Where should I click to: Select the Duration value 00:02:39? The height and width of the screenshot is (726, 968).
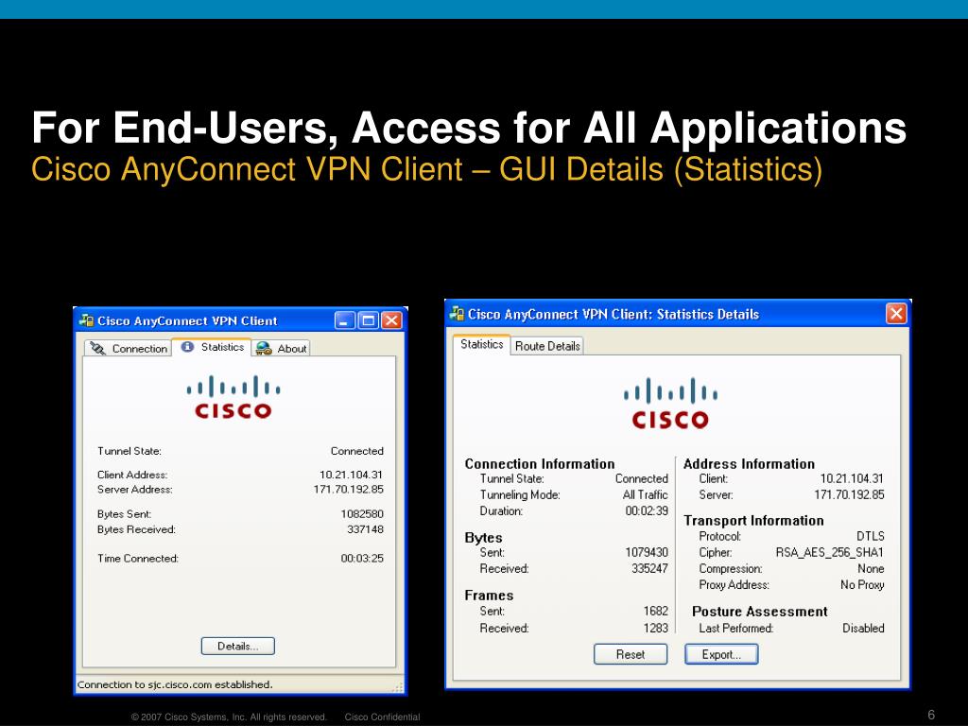(647, 510)
